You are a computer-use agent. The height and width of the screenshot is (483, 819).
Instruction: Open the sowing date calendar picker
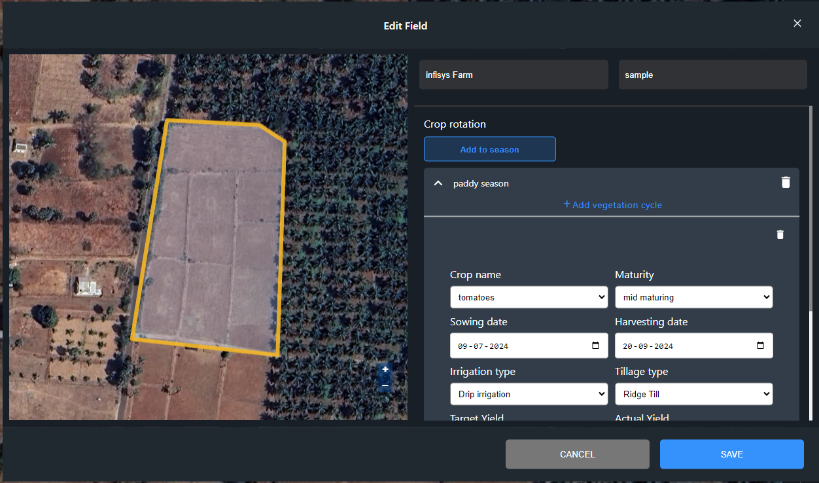[595, 346]
